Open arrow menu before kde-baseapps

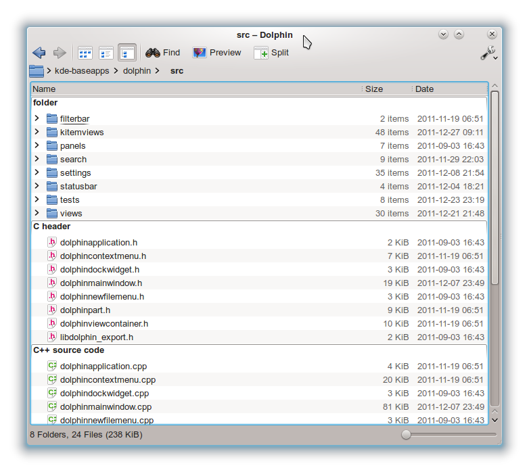(49, 71)
